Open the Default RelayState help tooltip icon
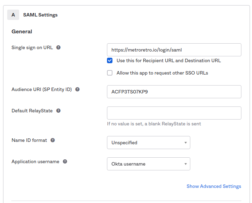 [x=58, y=111]
